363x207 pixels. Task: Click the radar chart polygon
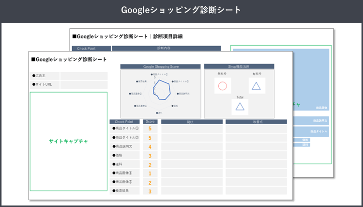[x=161, y=90]
